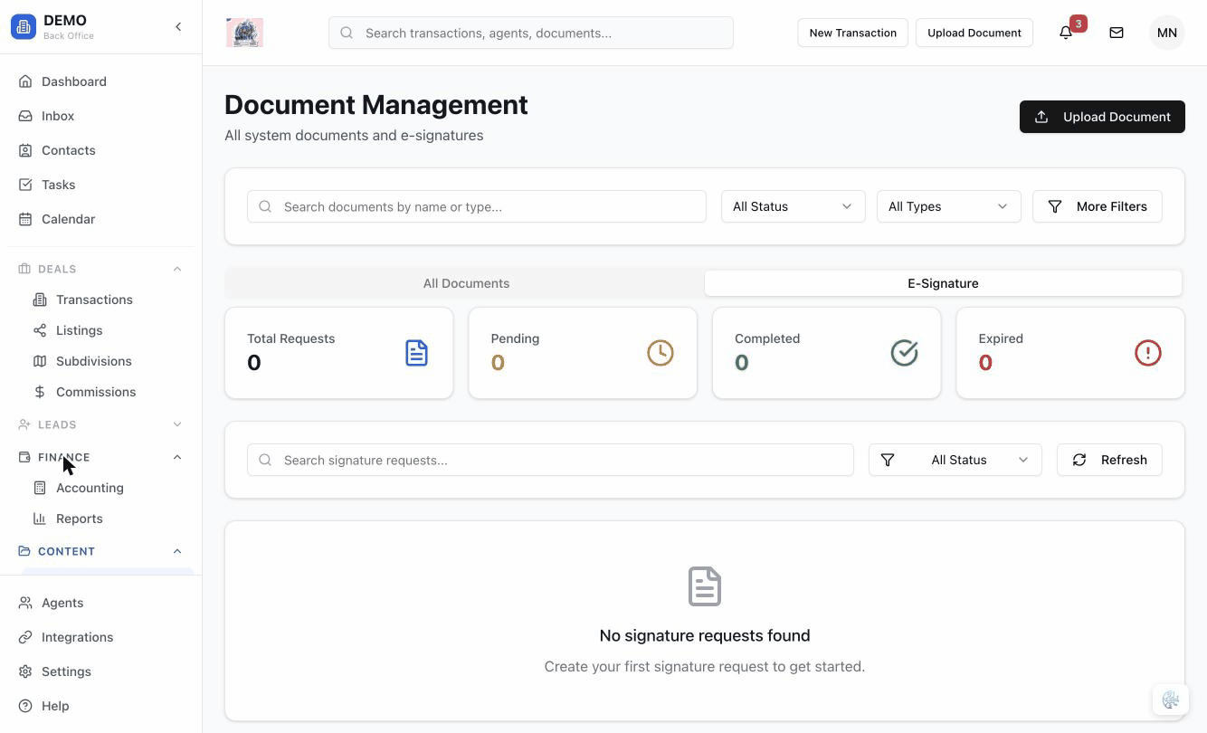The width and height of the screenshot is (1207, 733).
Task: Click the Tasks checkmark icon
Action: point(25,185)
